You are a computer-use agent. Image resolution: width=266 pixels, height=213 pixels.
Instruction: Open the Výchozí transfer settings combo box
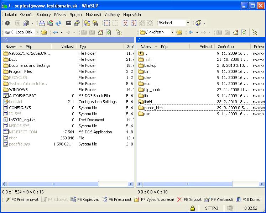(174, 23)
